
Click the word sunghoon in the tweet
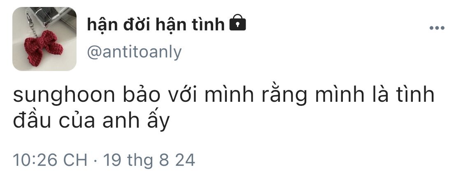pos(64,95)
